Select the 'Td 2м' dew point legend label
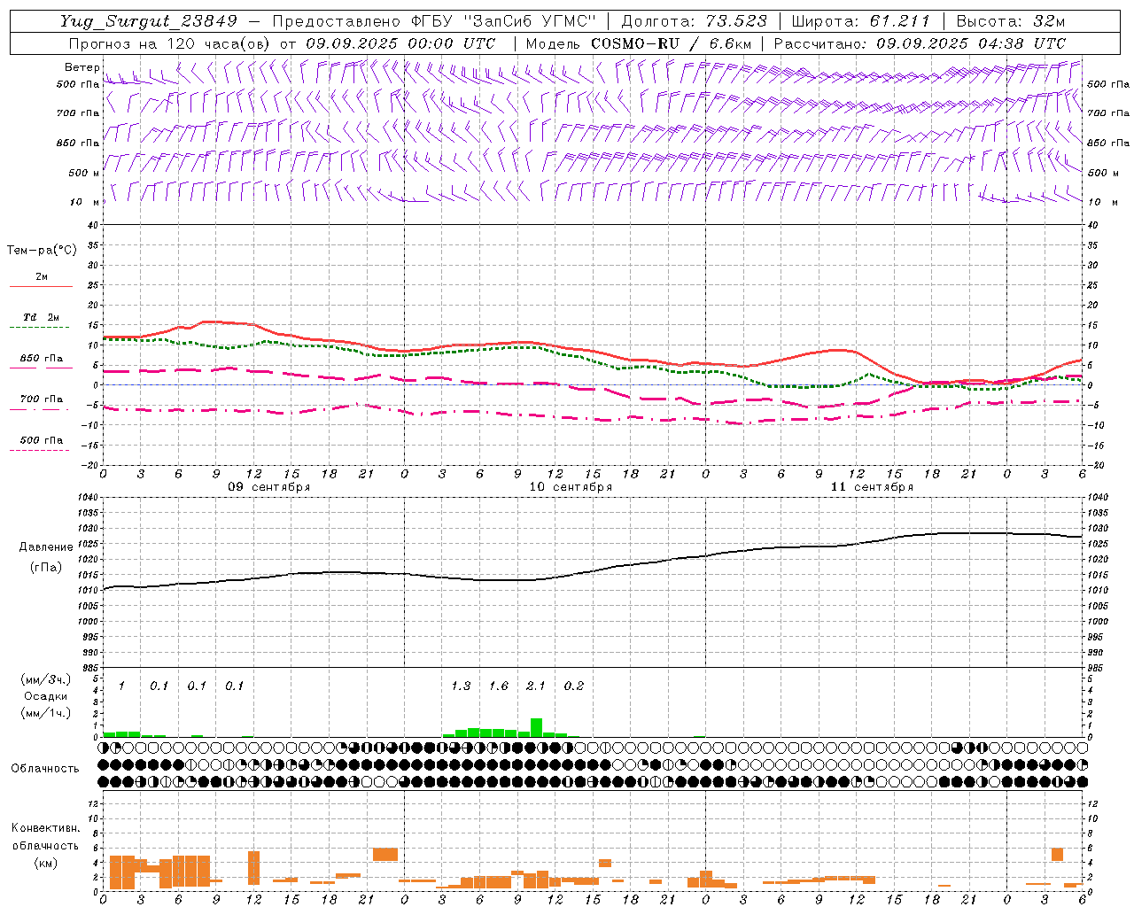This screenshot has height=907, width=1134. [x=41, y=317]
